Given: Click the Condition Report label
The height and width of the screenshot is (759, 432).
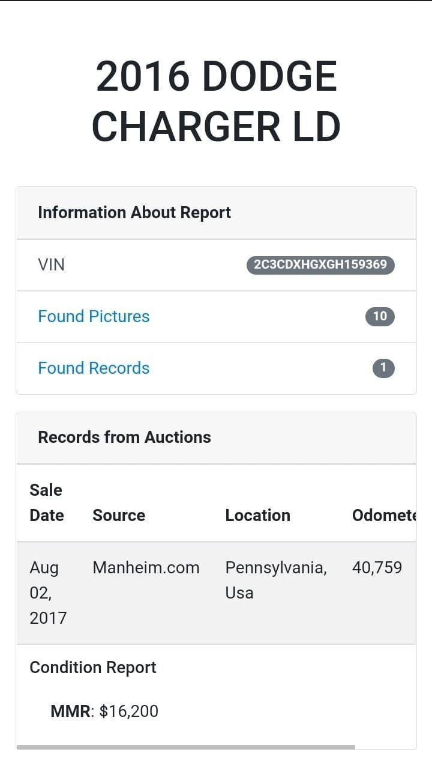Looking at the screenshot, I should (x=93, y=668).
